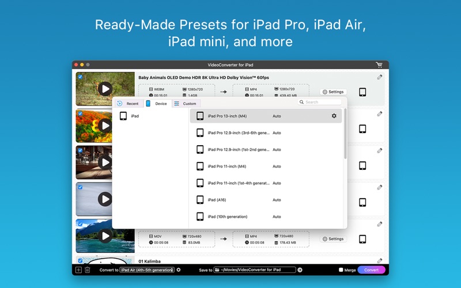Play the mountain river video thumbnail
461x288 pixels.
(x=105, y=236)
